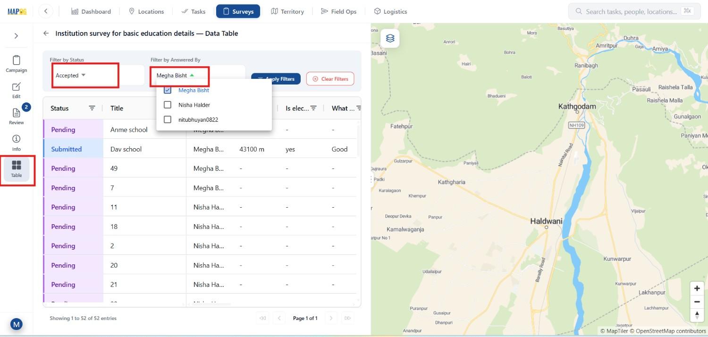The height and width of the screenshot is (337, 708).
Task: Click the row titled 20
Action: [x=200, y=265]
